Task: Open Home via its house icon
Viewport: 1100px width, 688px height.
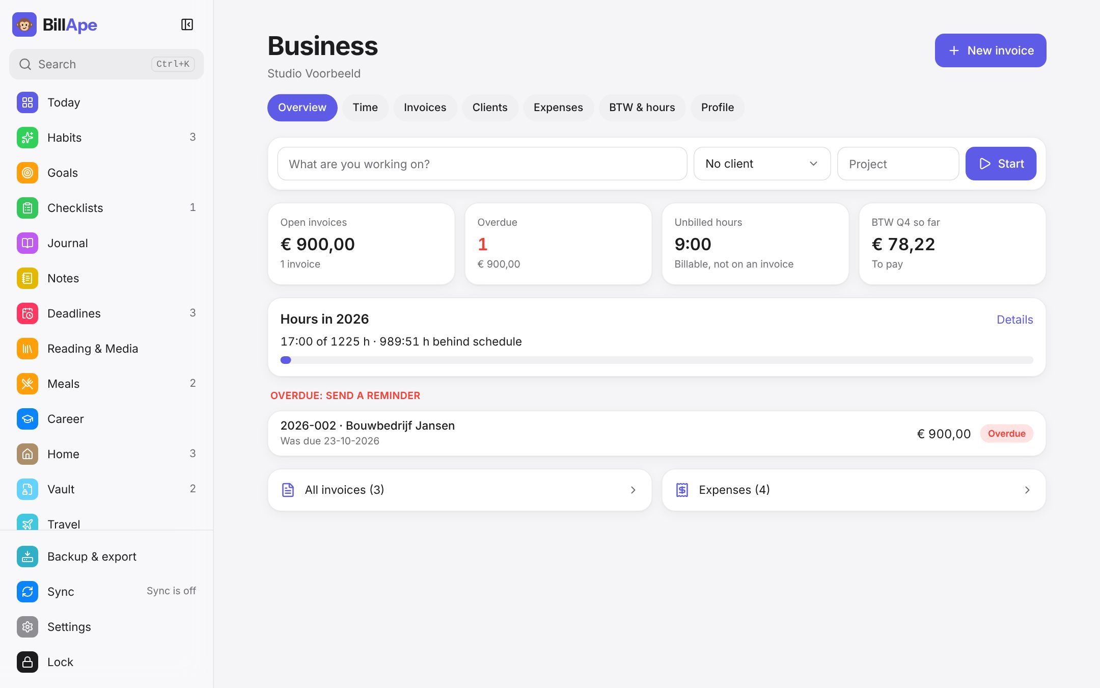Action: point(28,454)
